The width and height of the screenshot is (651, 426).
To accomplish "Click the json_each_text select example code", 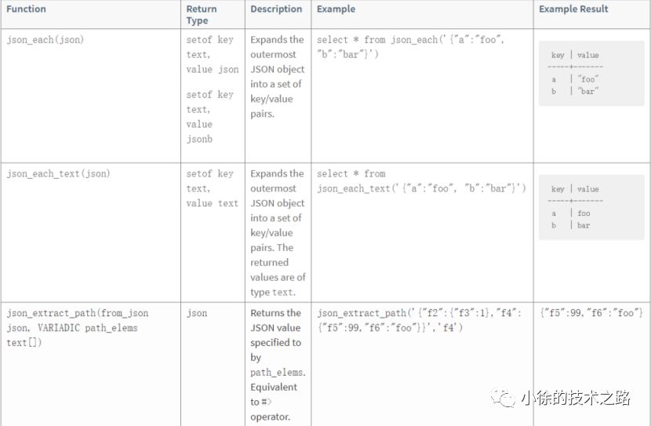I will coord(421,181).
